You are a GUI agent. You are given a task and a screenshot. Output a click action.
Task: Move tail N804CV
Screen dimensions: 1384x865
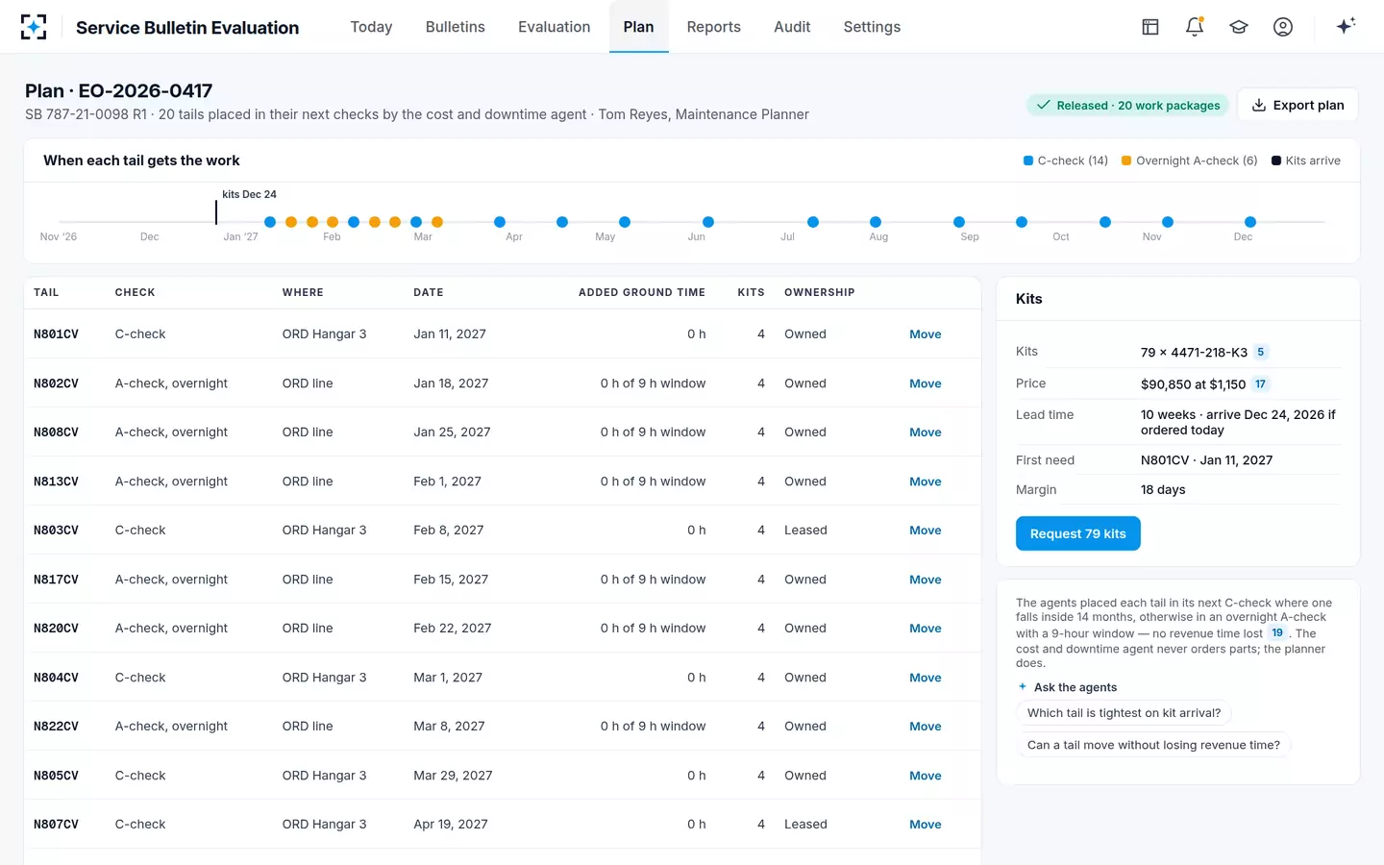pos(926,678)
